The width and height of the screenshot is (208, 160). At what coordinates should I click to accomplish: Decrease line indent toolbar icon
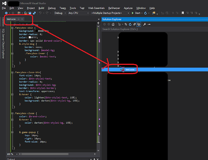pos(173,13)
